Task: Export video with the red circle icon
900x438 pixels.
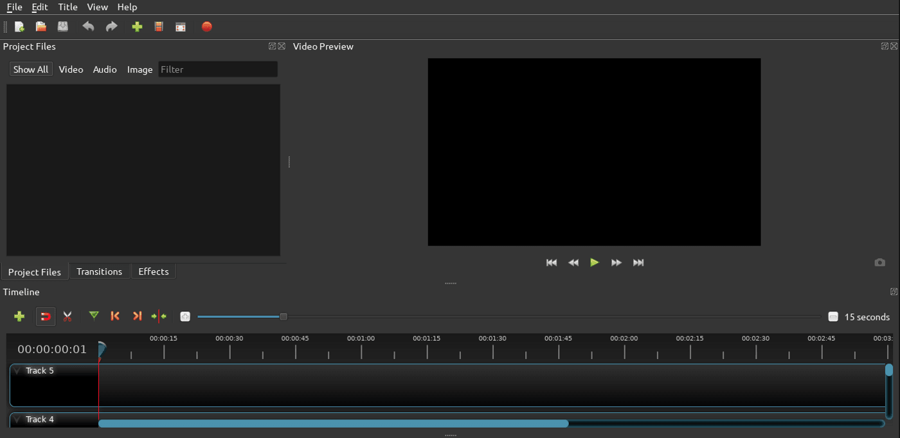Action: 206,27
